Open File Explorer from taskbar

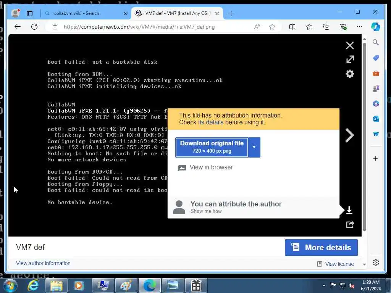coord(57,285)
